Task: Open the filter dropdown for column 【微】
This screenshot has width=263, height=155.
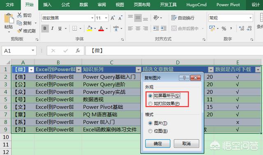Action: [31, 69]
